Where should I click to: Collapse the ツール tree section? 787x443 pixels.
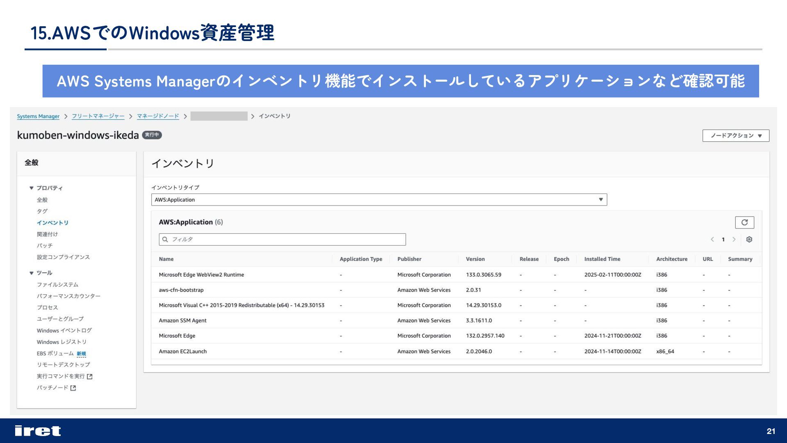[31, 273]
